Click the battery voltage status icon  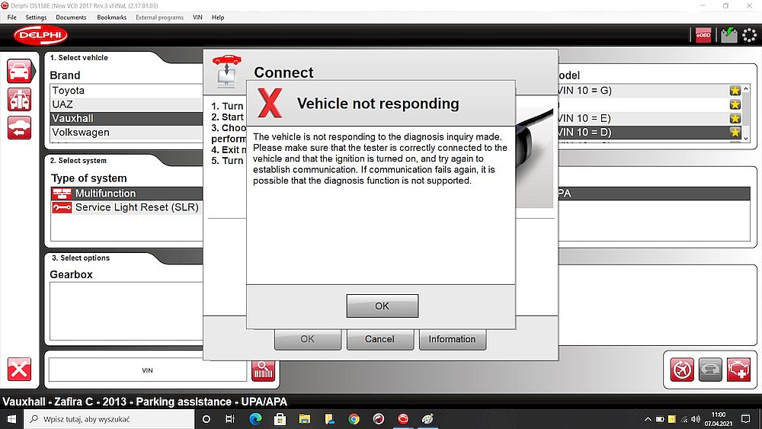[x=728, y=35]
